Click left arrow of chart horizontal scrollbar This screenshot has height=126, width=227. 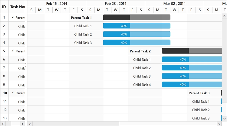(x=30, y=124)
